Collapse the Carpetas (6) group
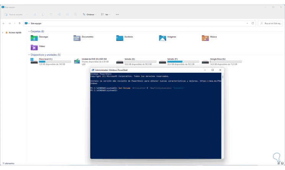The image size is (285, 170). (29, 31)
